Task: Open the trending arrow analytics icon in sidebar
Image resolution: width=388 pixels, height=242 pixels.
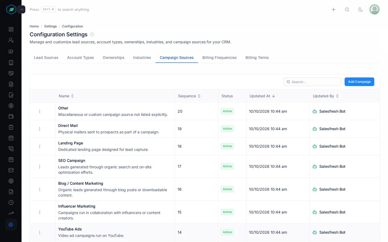Action: 11,213
